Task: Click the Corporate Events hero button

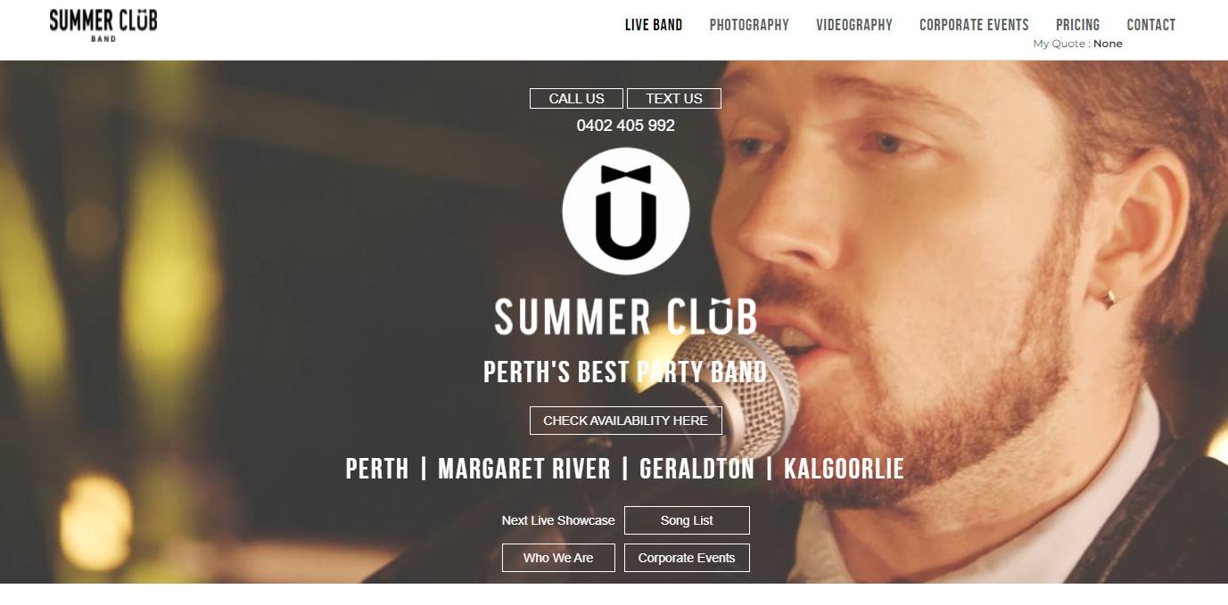Action: [687, 558]
